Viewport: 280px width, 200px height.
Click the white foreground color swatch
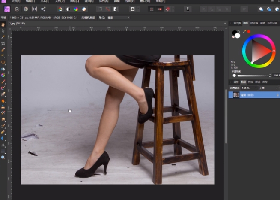[237, 36]
